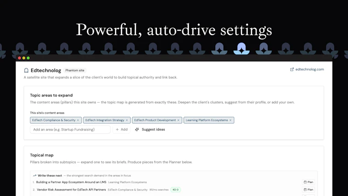Screen dimensions: 348x196
Task: Click the Edtechnolog site title
Action: pyautogui.click(x=46, y=71)
